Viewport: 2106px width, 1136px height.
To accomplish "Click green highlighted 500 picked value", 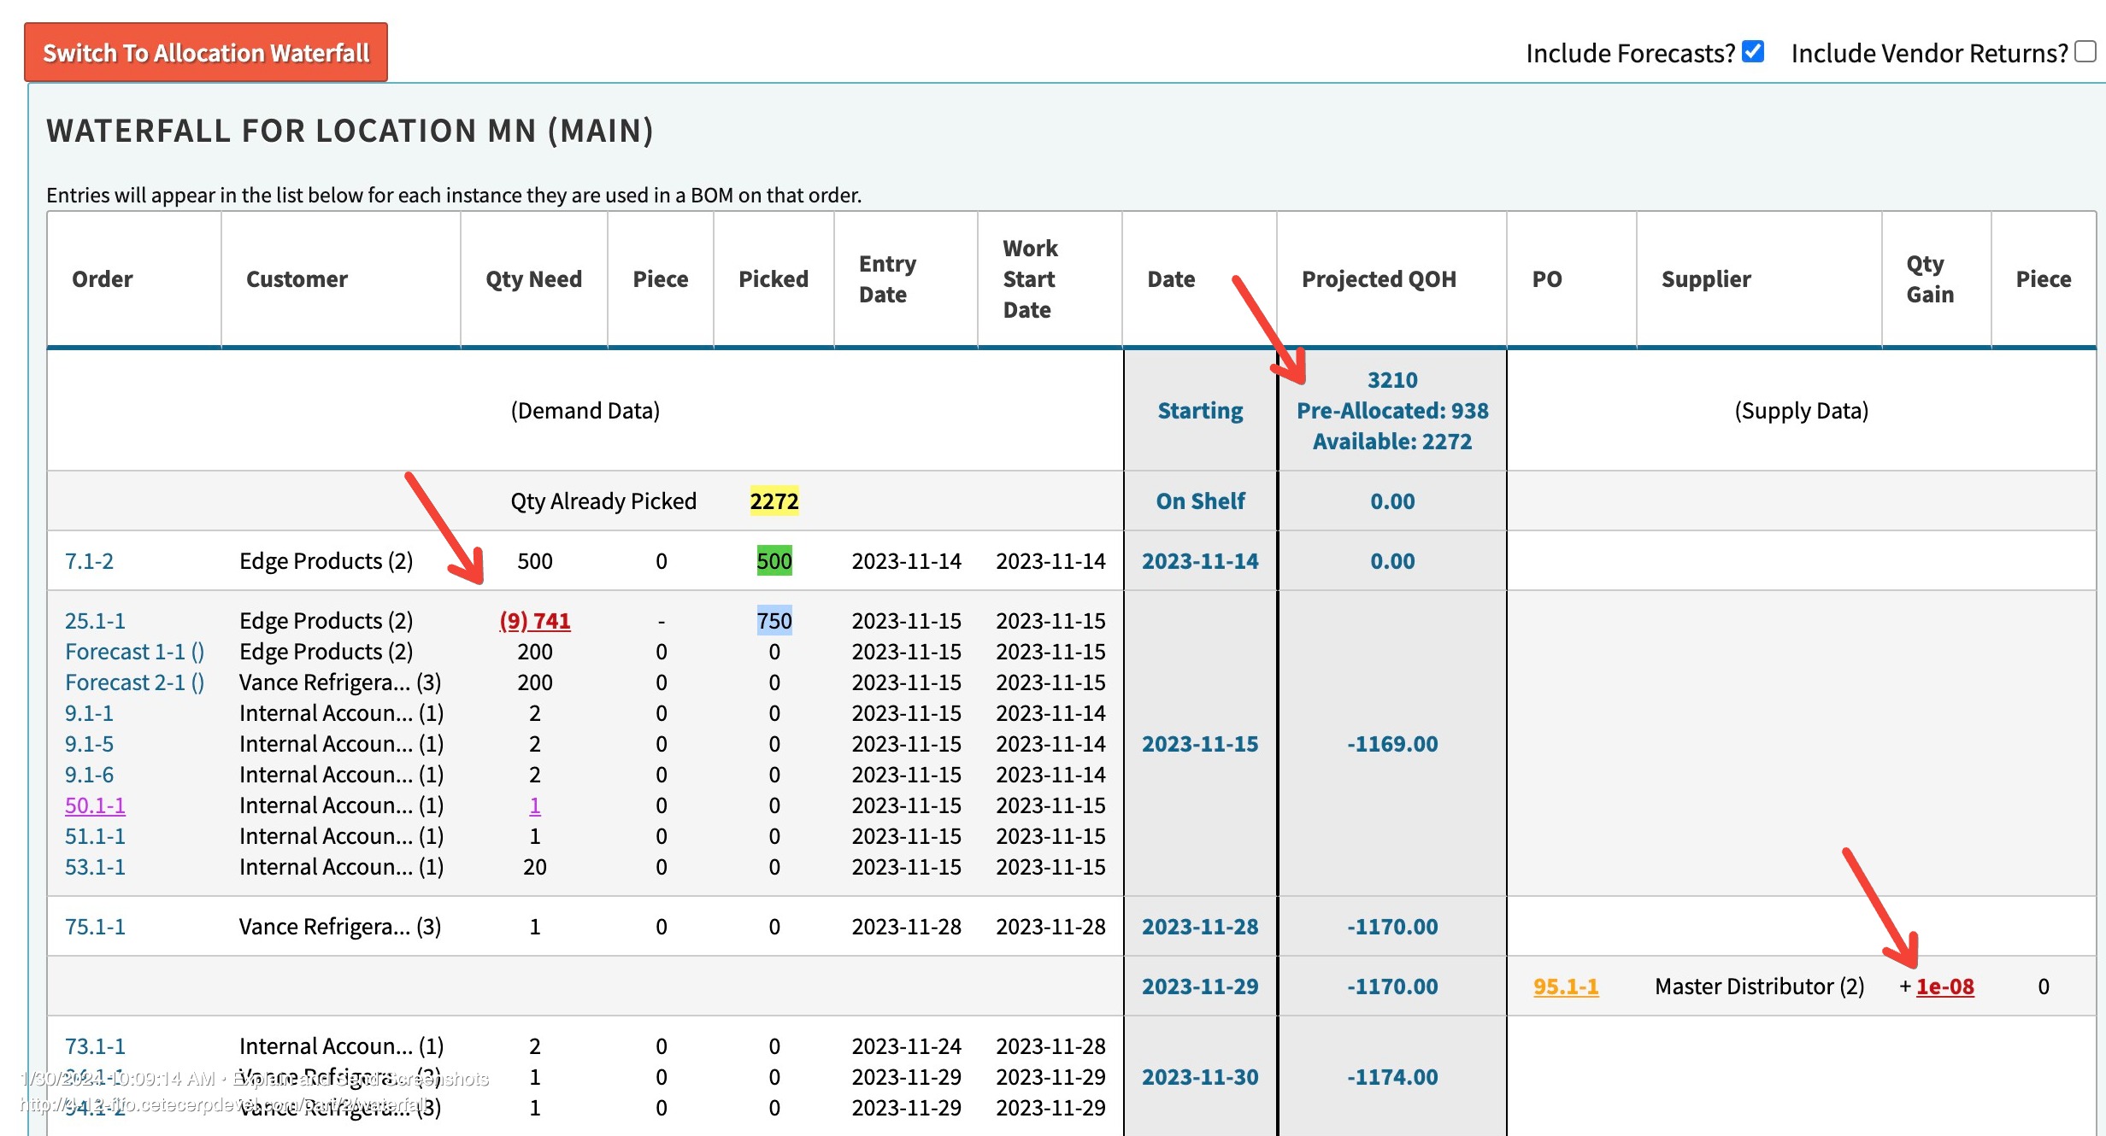I will (774, 561).
